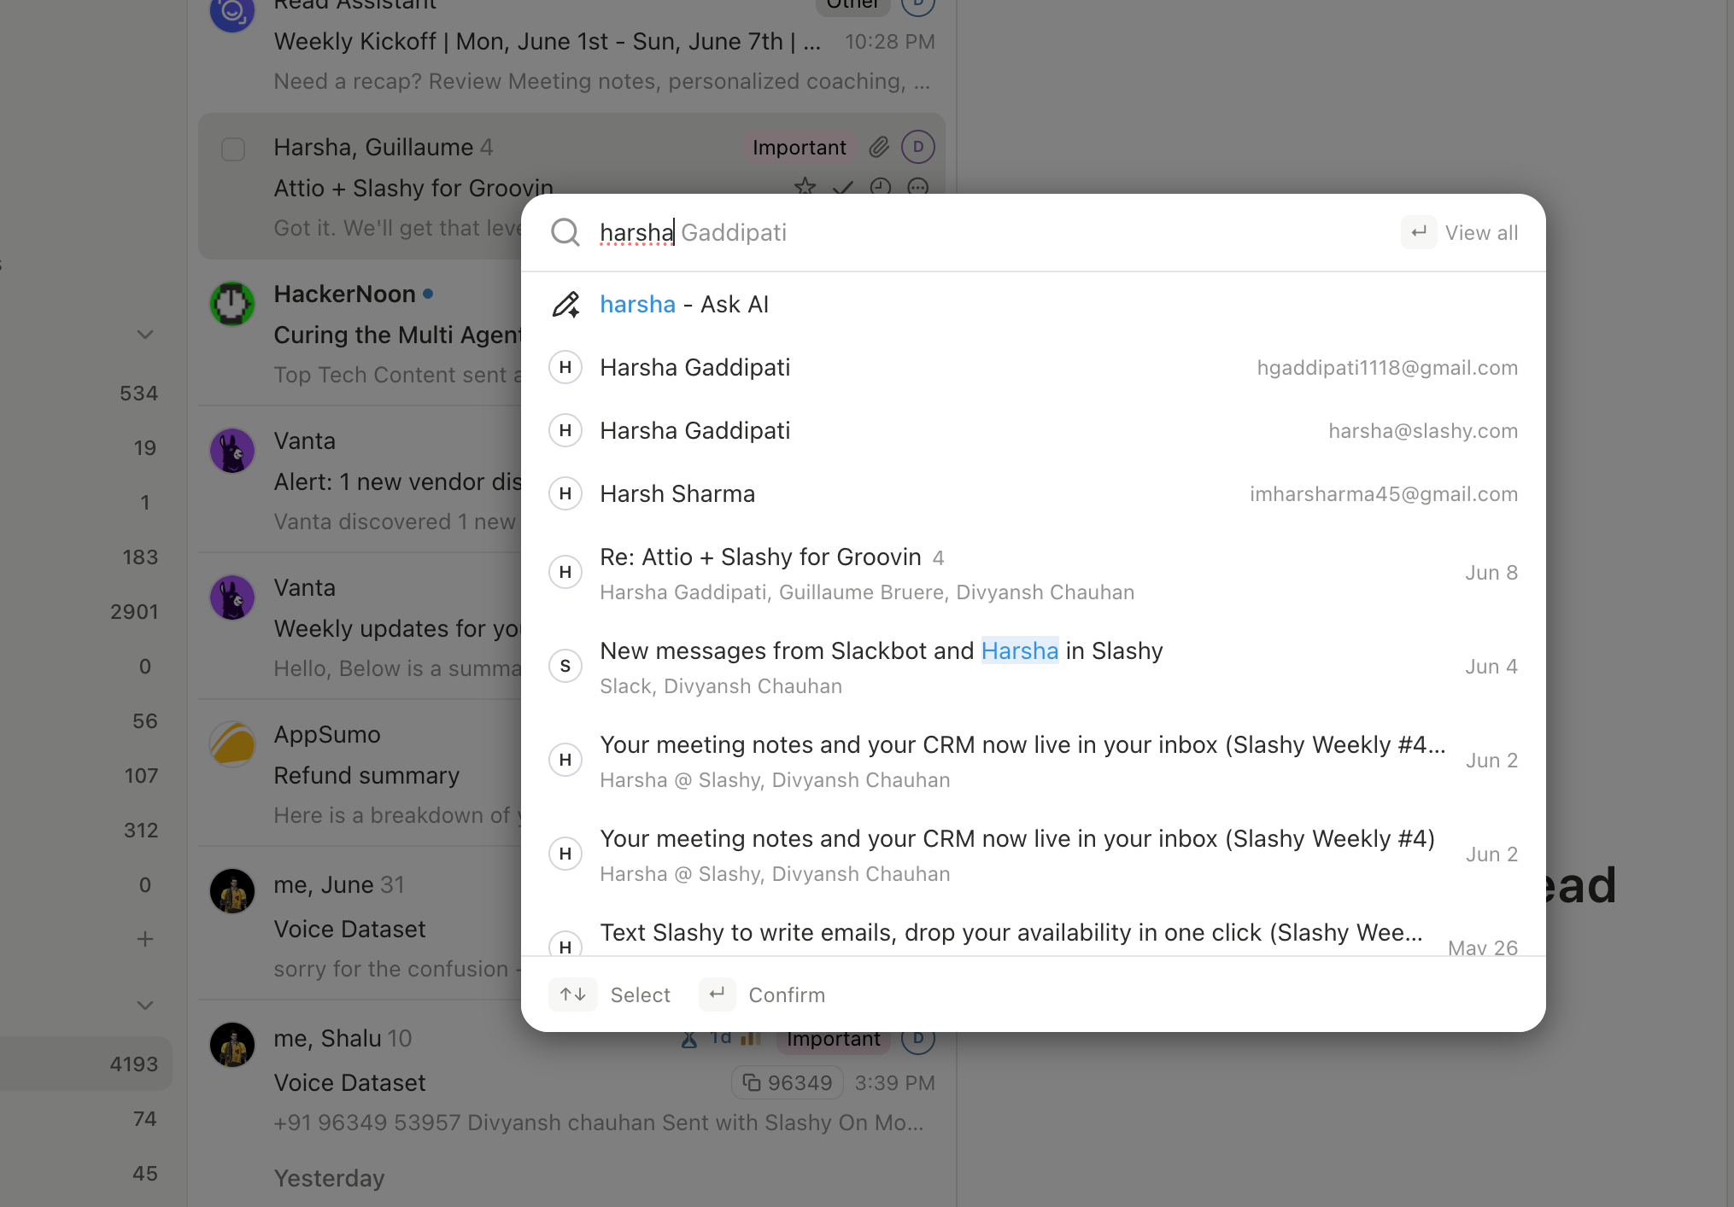Viewport: 1734px width, 1207px height.
Task: Select sidebar item with count 534
Action: coord(85,394)
